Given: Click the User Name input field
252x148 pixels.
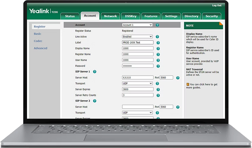Looking at the screenshot, I should [x=138, y=60].
